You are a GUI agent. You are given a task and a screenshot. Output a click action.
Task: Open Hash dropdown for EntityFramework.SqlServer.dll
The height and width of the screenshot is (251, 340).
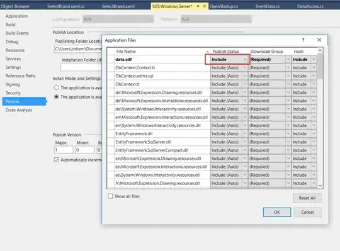click(314, 142)
